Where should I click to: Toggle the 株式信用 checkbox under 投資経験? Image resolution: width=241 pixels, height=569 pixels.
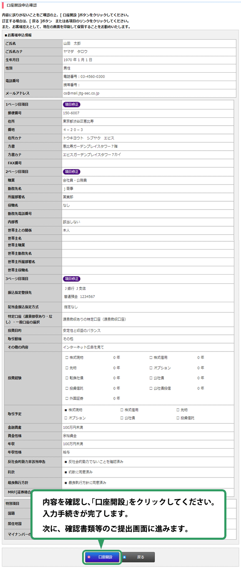pyautogui.click(x=151, y=358)
